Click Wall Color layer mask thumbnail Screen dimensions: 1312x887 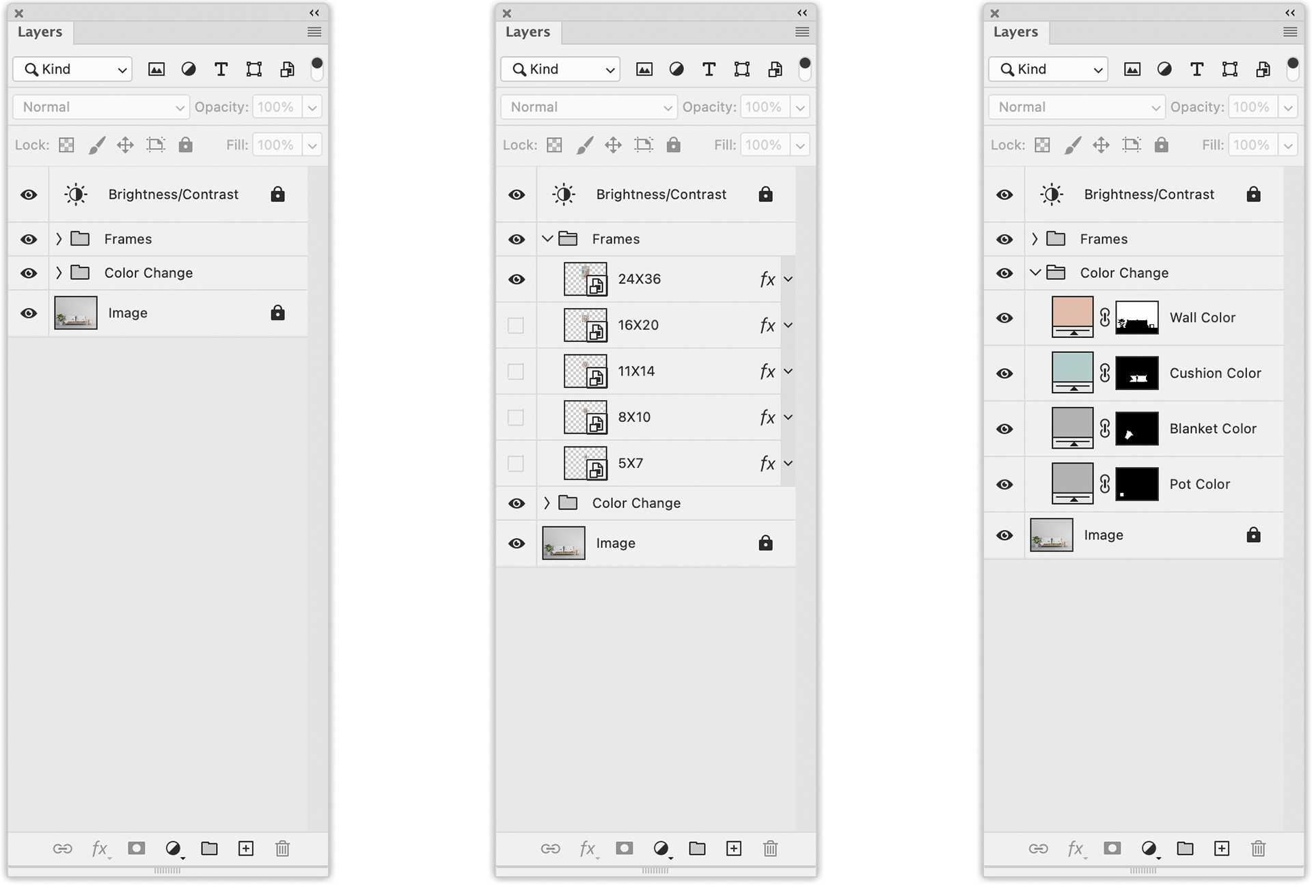pos(1137,318)
